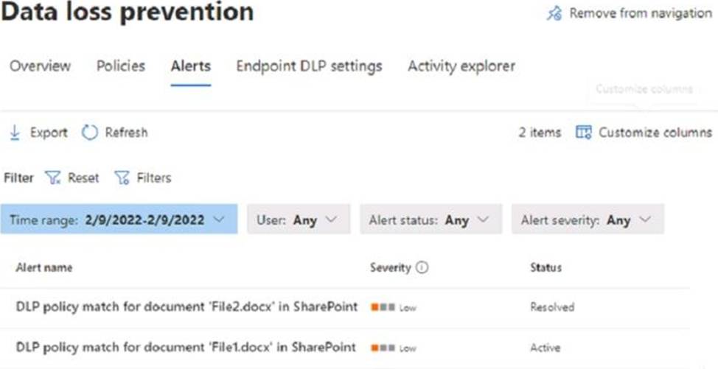
Task: Sort by the Alert name column header
Action: pyautogui.click(x=44, y=267)
